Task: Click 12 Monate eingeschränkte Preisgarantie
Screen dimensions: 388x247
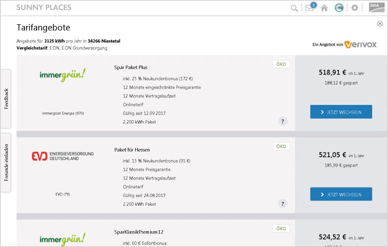Action: tap(162, 88)
